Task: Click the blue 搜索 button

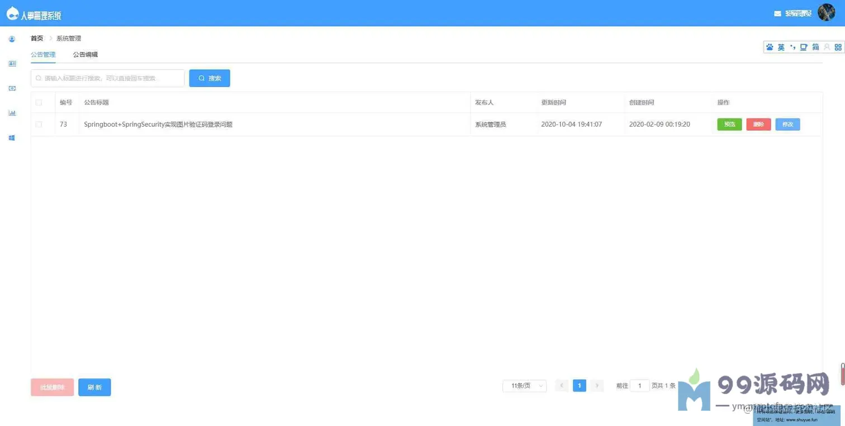Action: [210, 78]
